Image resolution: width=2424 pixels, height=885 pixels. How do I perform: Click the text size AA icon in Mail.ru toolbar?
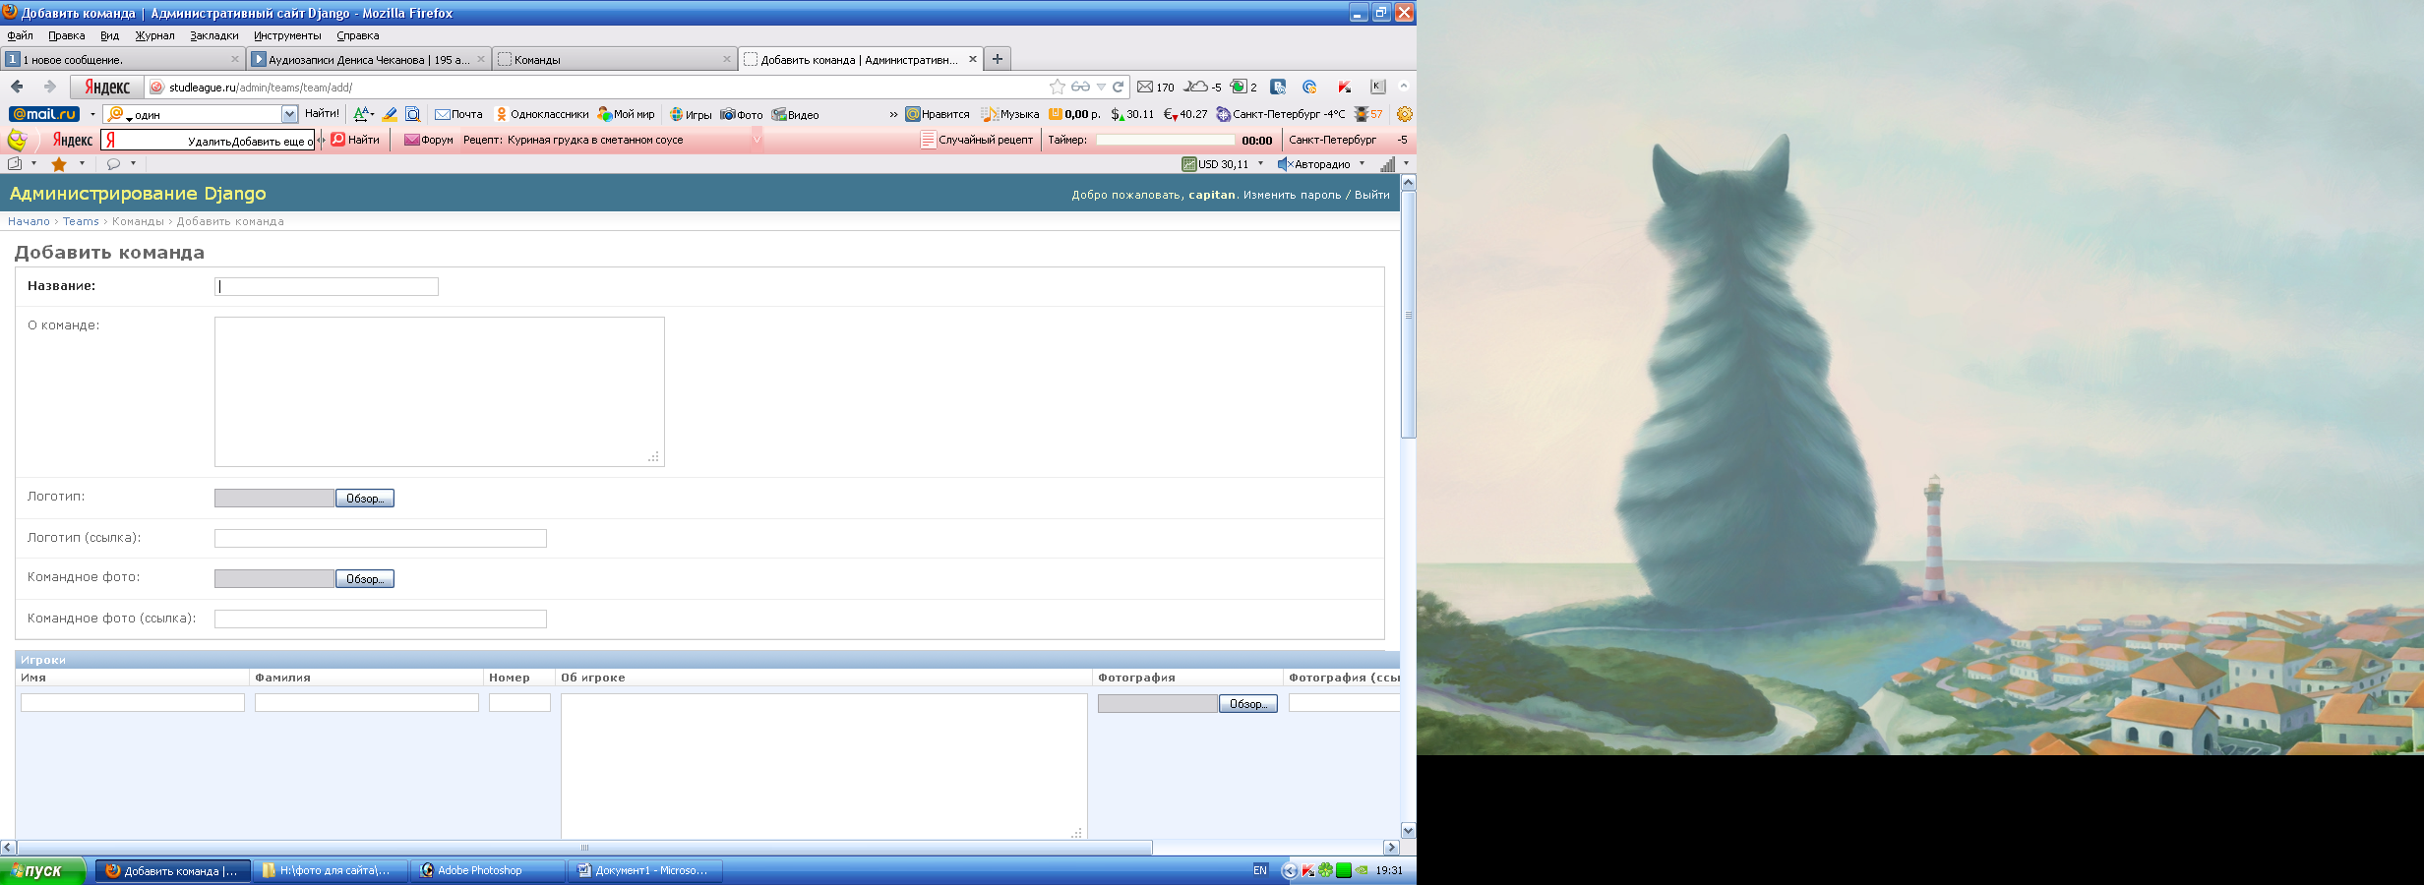point(363,114)
